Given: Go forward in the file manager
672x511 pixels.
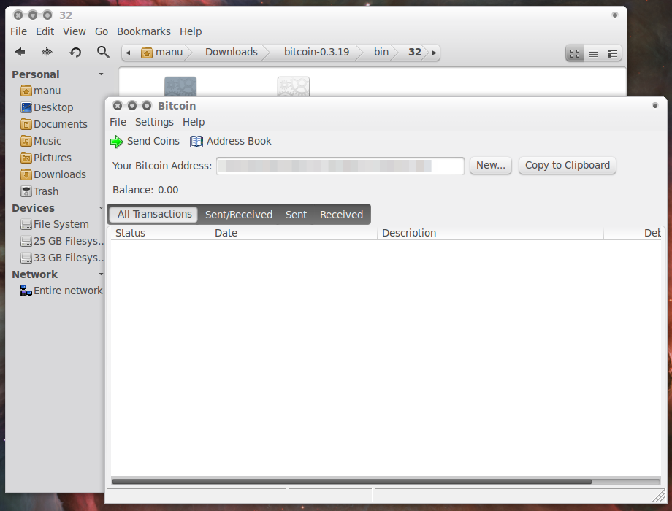Looking at the screenshot, I should point(47,52).
